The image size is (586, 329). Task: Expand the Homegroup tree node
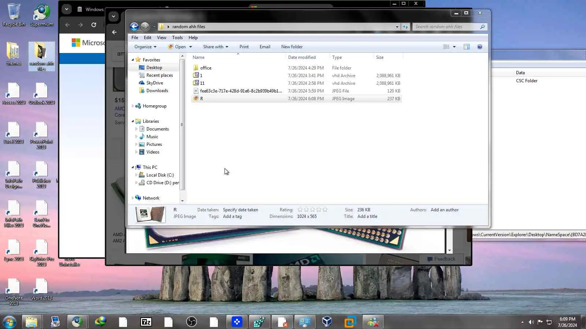[x=133, y=106]
